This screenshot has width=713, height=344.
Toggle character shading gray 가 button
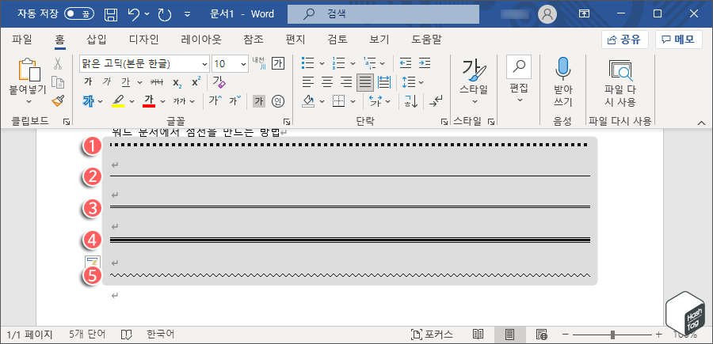click(x=259, y=101)
